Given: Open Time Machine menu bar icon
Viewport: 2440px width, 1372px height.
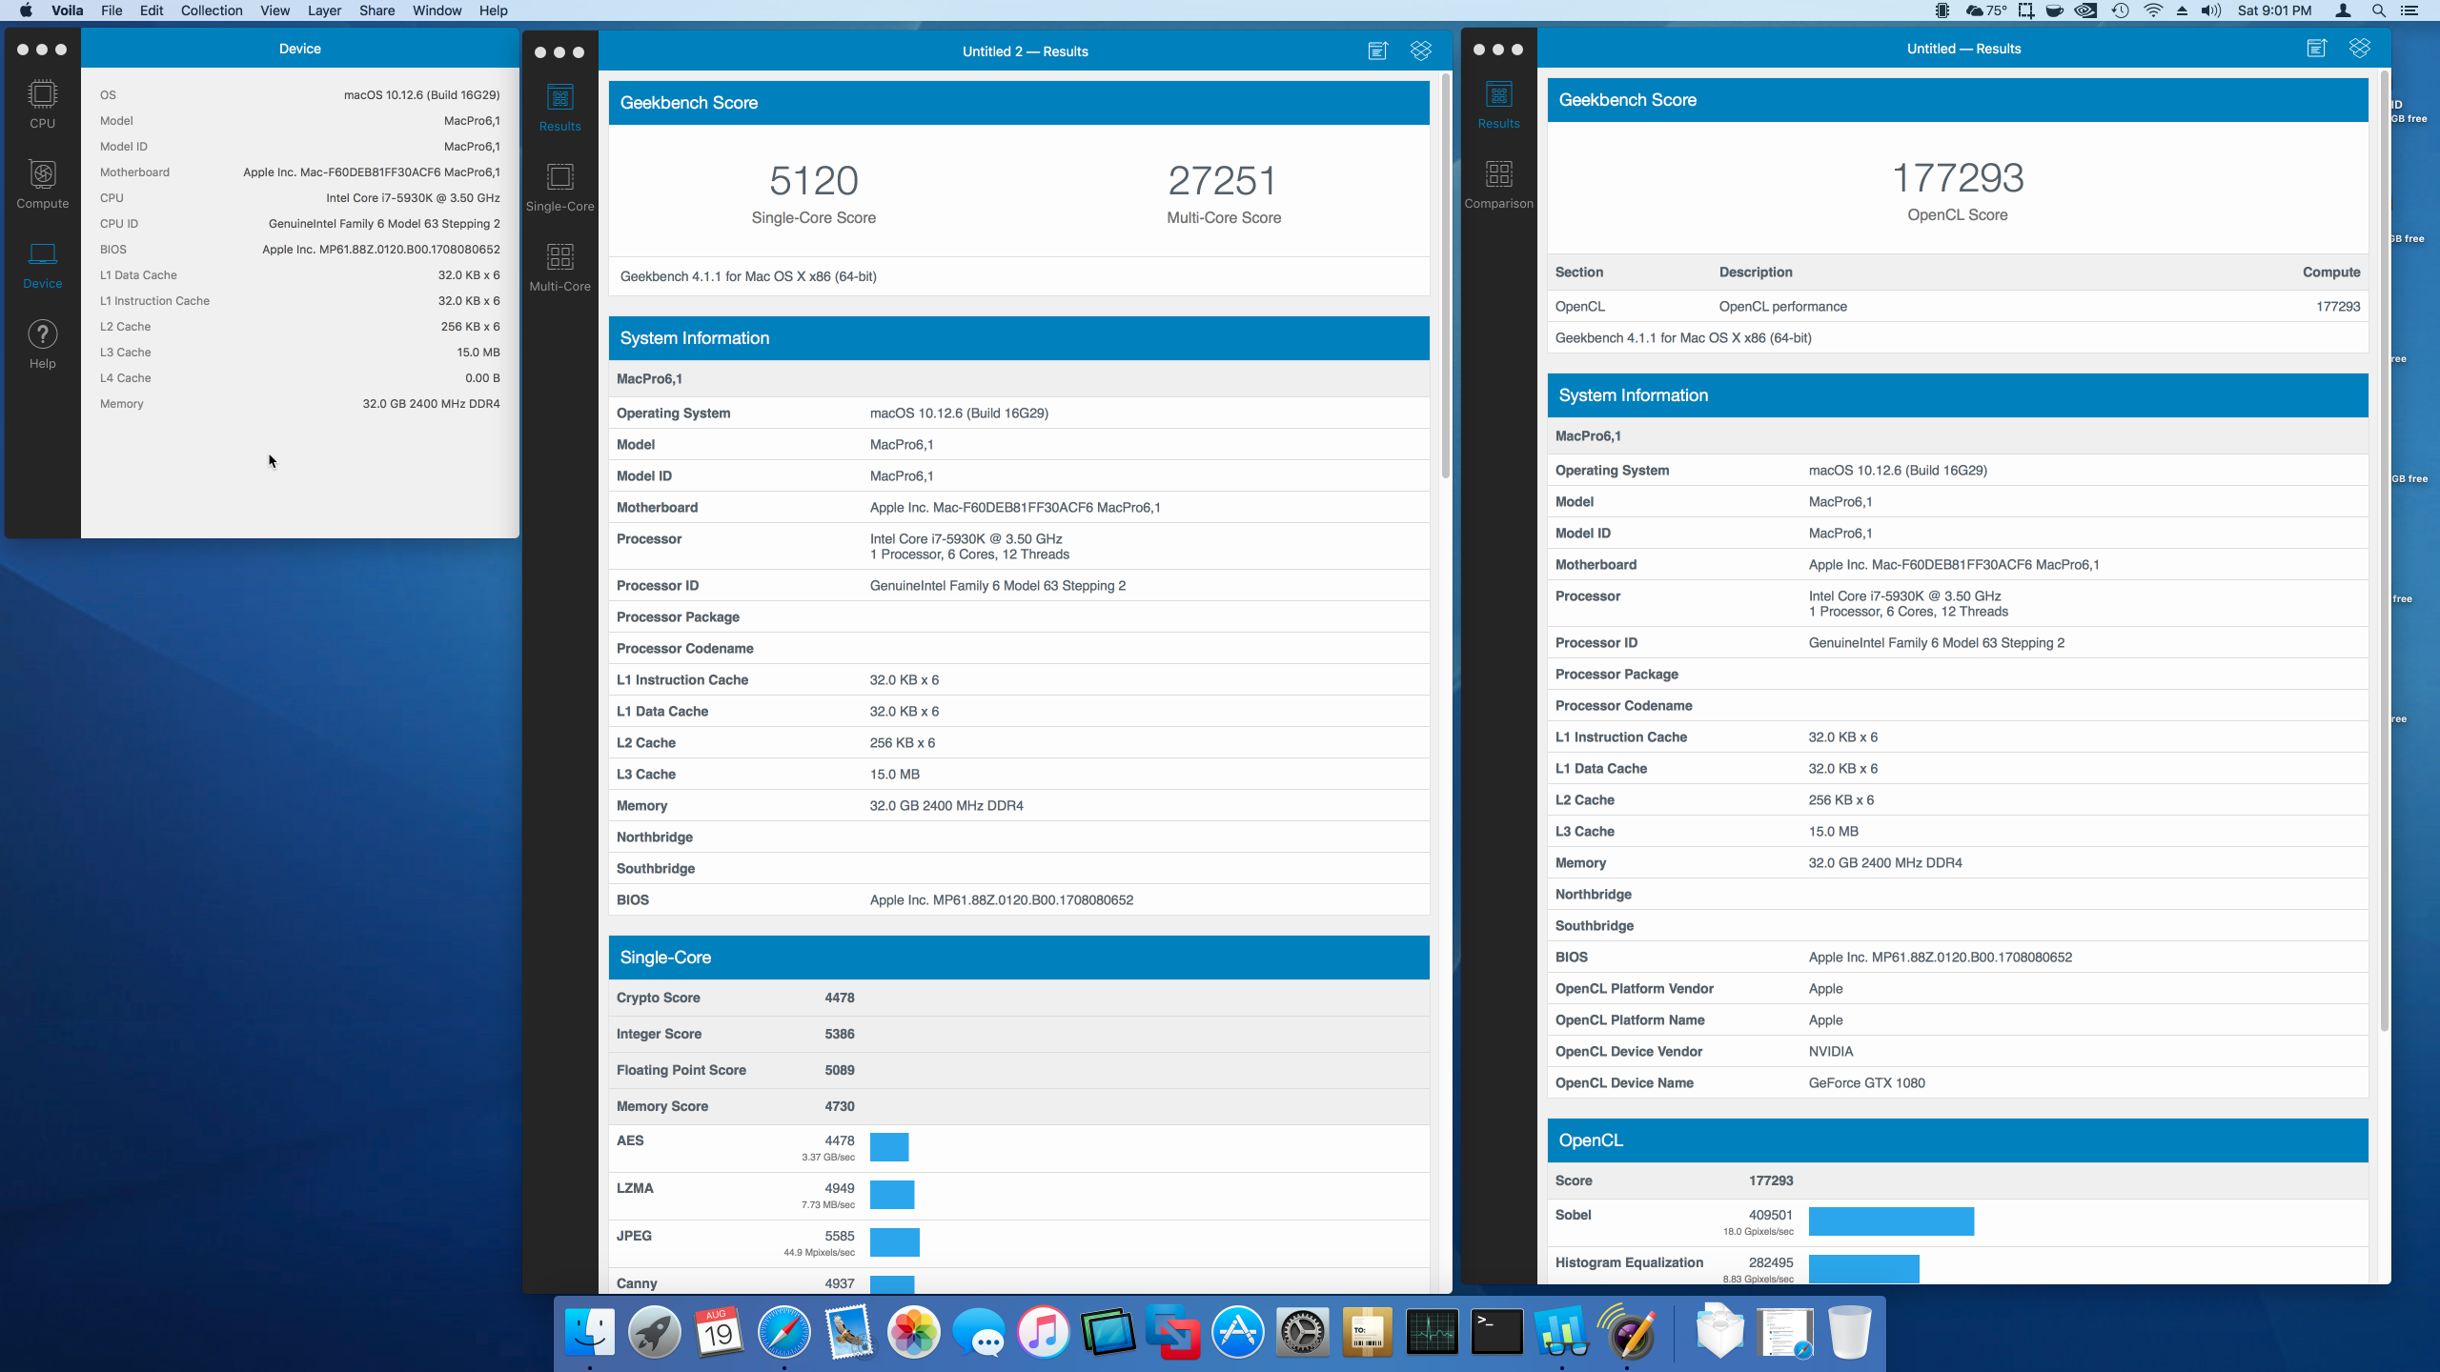Looking at the screenshot, I should click(x=2121, y=10).
